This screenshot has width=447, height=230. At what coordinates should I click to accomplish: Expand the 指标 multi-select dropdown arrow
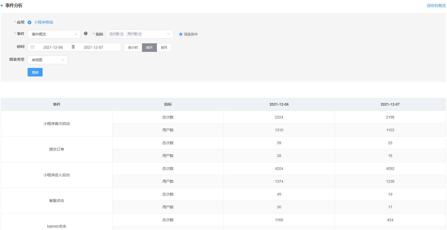click(169, 34)
